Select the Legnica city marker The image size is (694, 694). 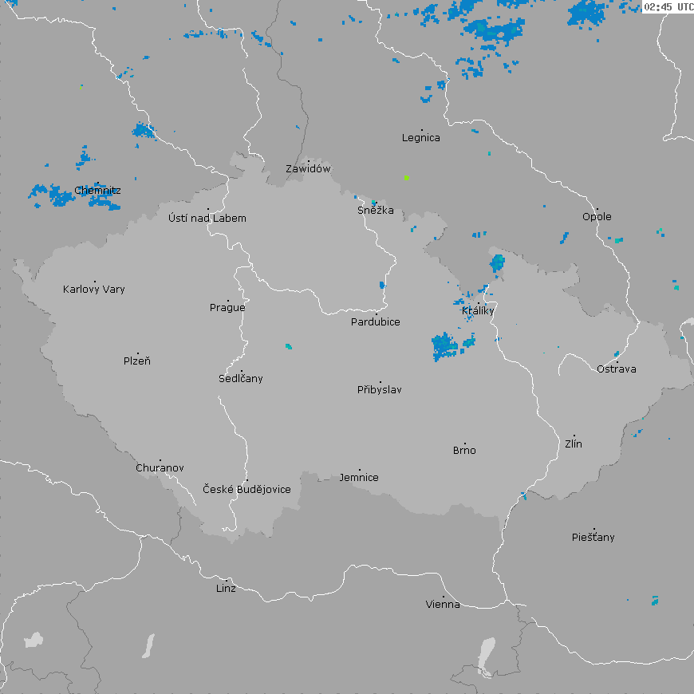click(421, 130)
